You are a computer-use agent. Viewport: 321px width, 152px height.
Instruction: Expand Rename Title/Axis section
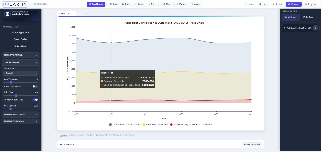[21, 114]
